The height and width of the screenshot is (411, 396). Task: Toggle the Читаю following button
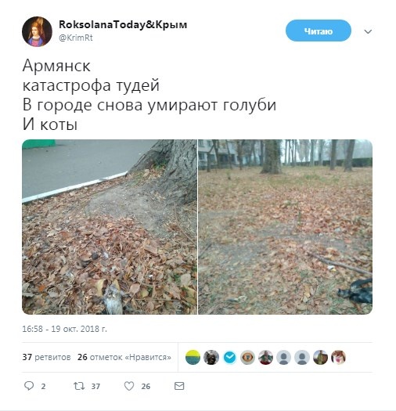tap(319, 31)
